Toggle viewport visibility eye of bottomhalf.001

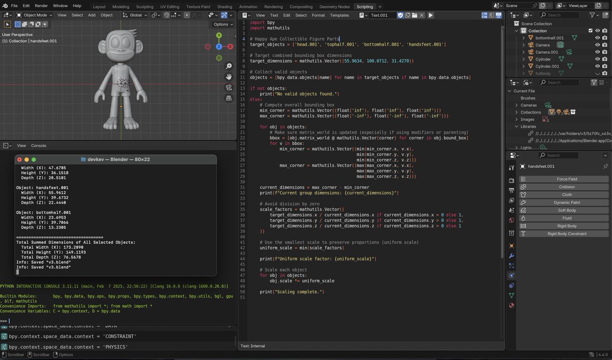click(597, 38)
